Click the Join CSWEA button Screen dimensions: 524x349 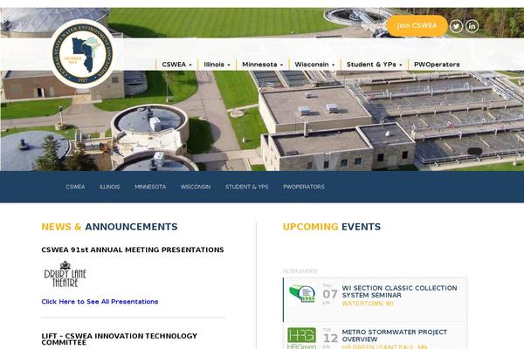click(x=417, y=25)
